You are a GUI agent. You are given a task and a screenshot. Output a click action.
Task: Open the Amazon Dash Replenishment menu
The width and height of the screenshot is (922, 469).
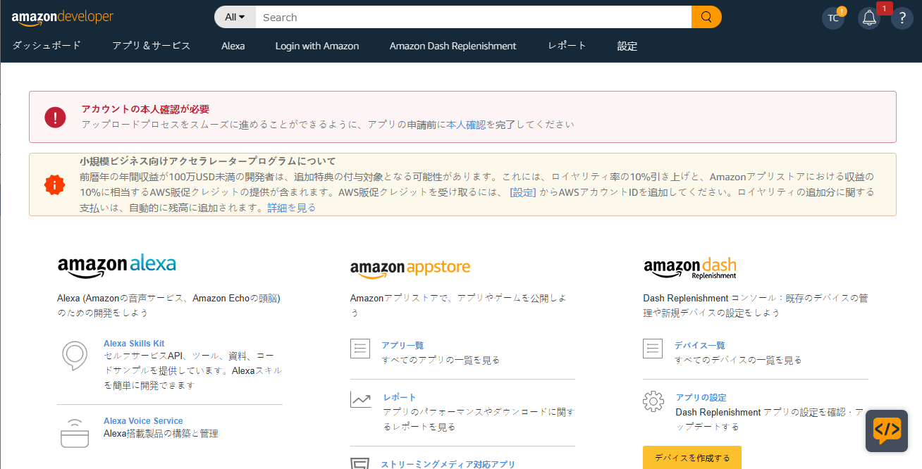pyautogui.click(x=453, y=46)
